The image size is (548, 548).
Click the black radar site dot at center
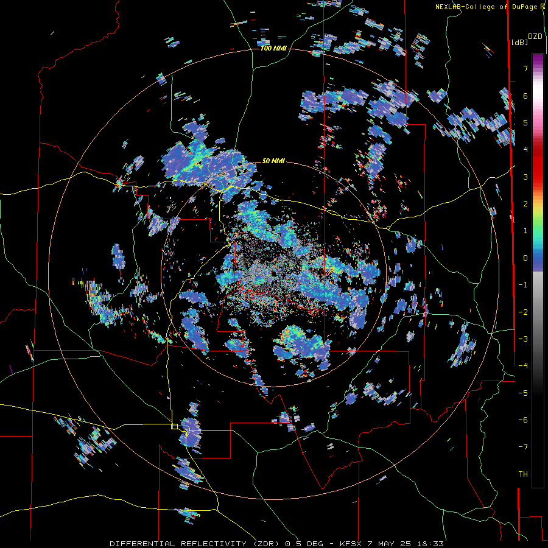pyautogui.click(x=273, y=273)
